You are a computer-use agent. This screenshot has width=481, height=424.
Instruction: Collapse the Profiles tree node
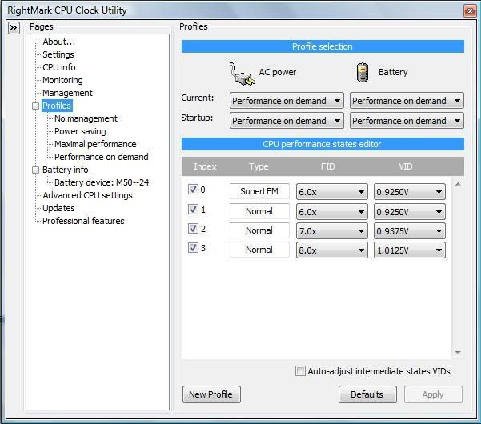pos(35,106)
